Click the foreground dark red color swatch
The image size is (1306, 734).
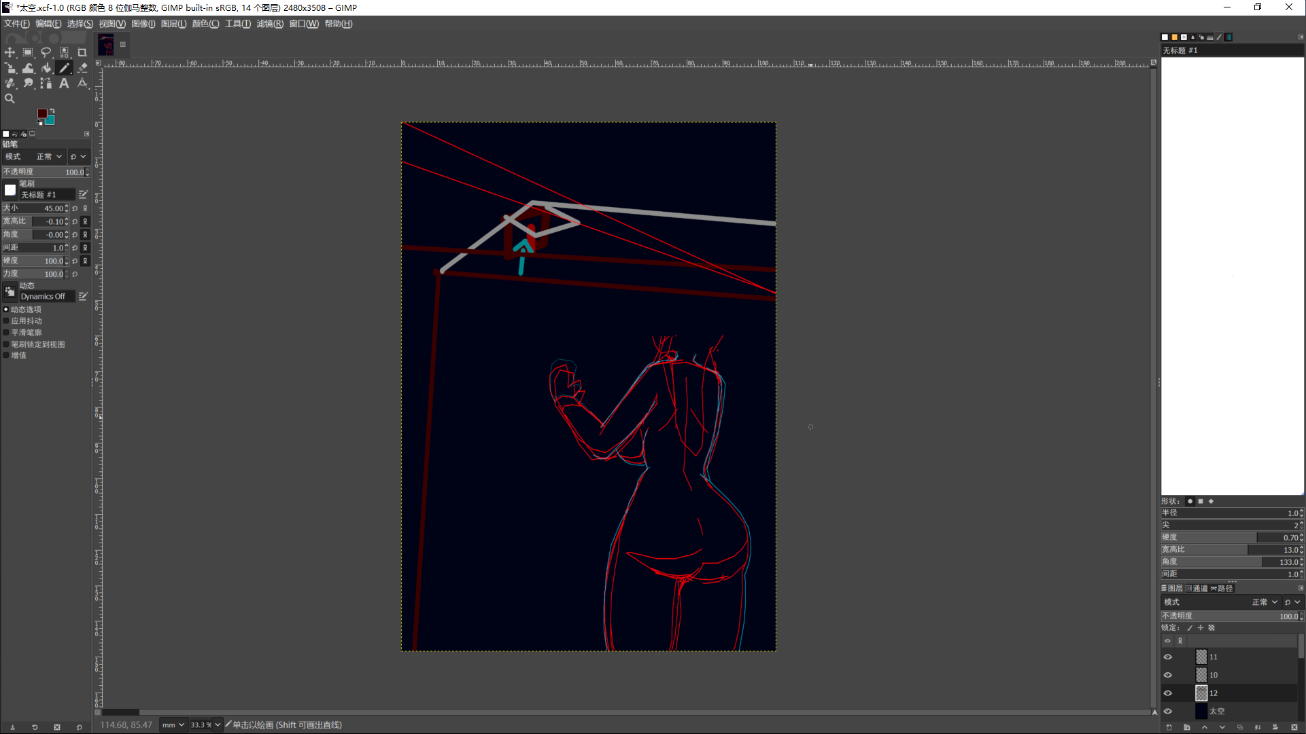pos(41,113)
